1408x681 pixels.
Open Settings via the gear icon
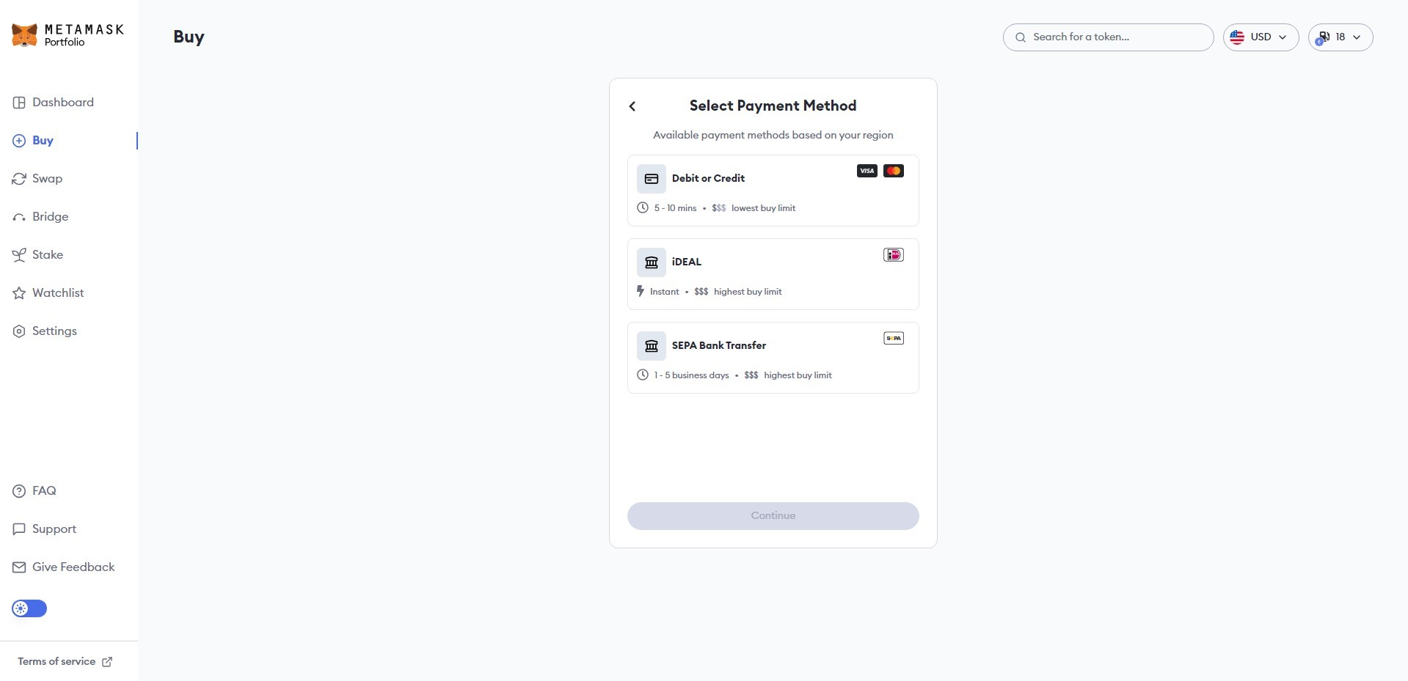tap(18, 331)
